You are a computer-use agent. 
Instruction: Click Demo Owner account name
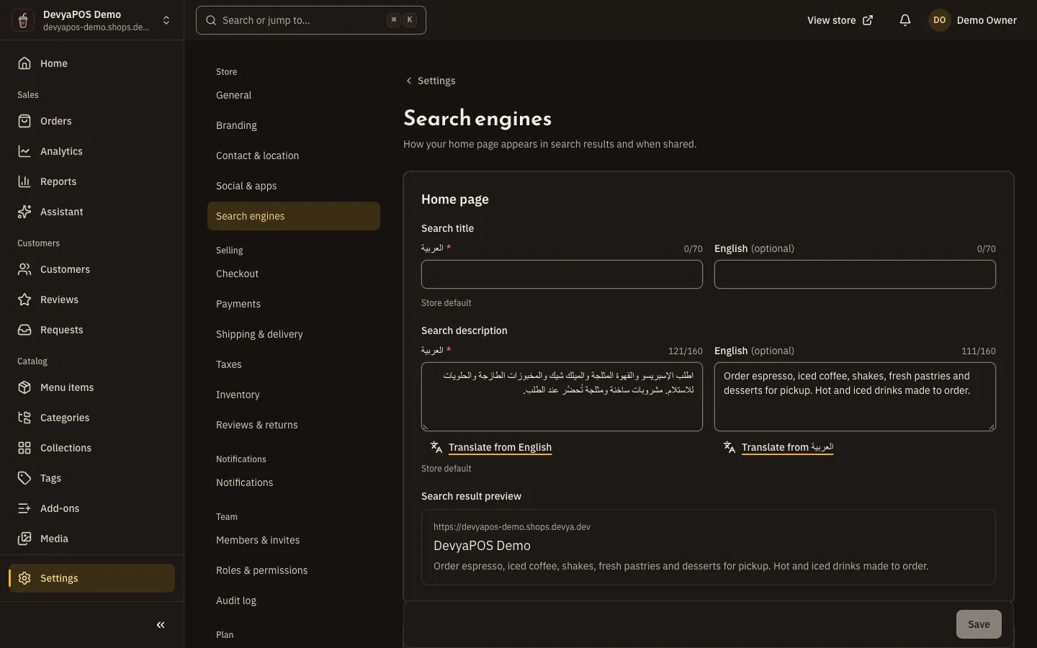[987, 20]
